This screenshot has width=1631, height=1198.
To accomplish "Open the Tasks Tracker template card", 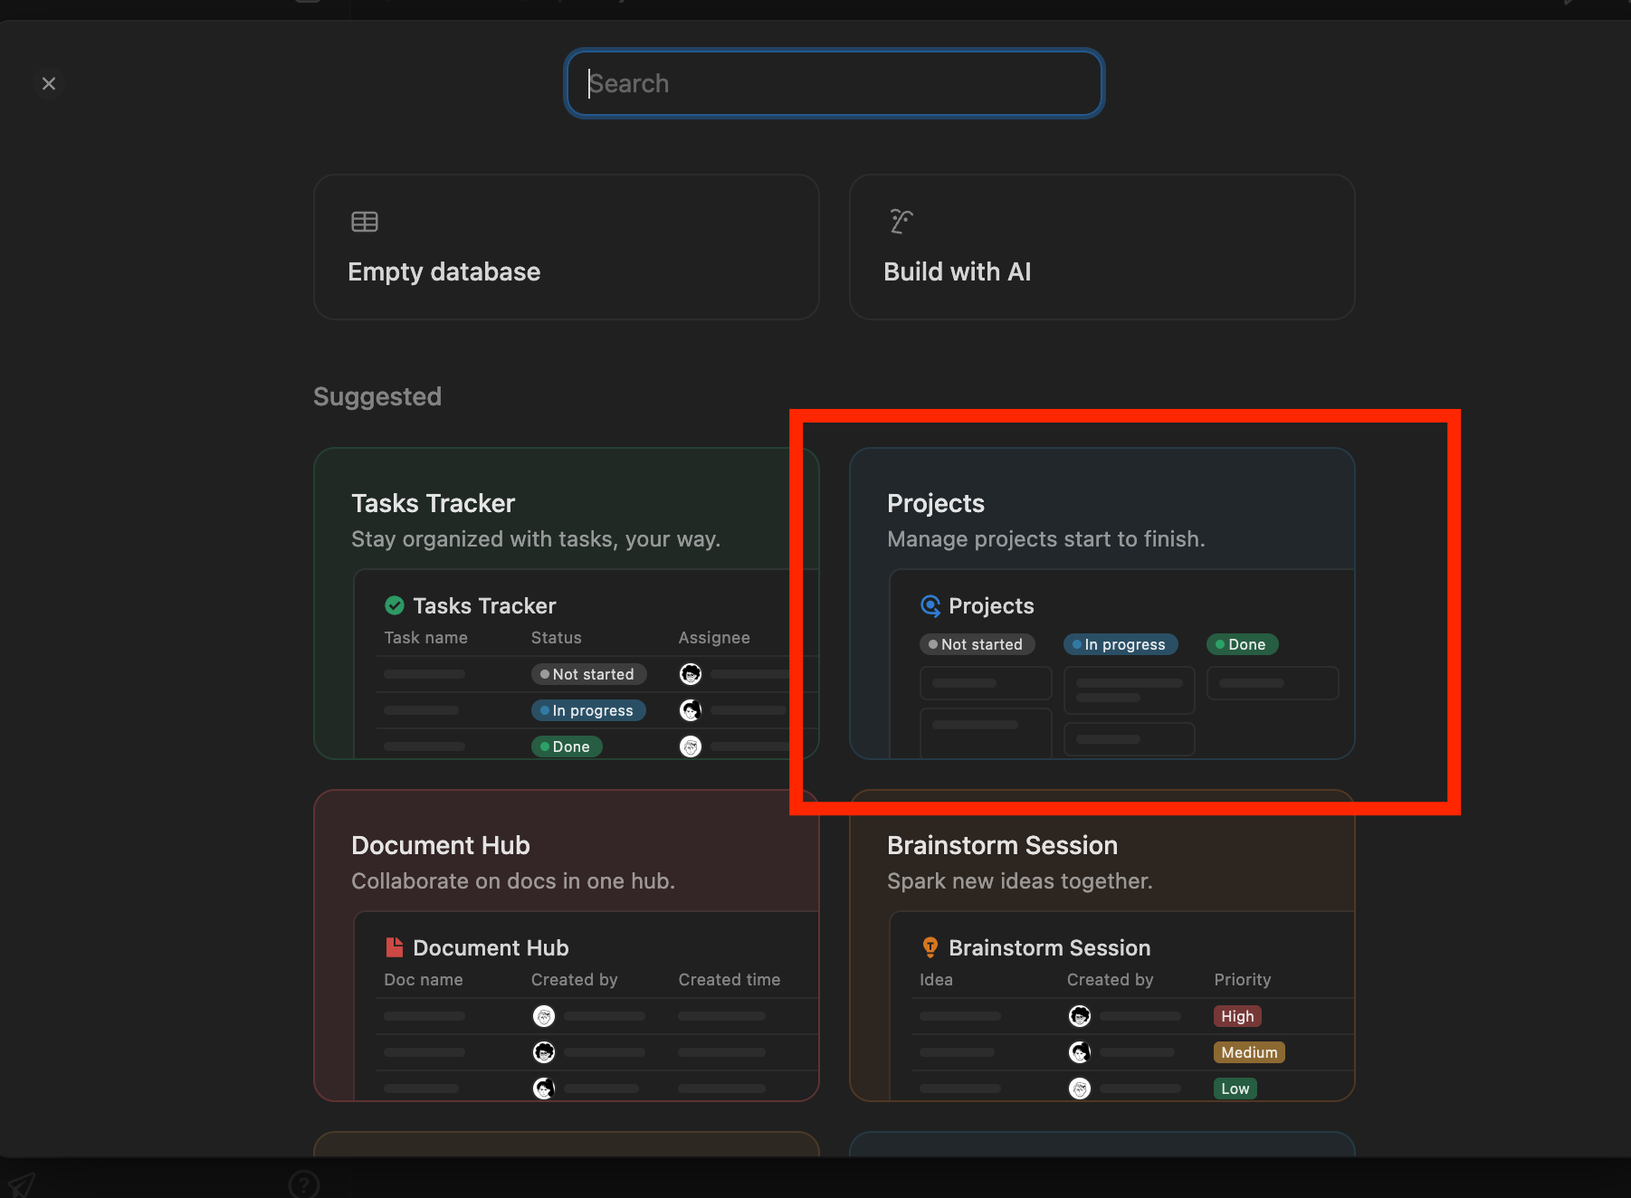I will tap(566, 520).
